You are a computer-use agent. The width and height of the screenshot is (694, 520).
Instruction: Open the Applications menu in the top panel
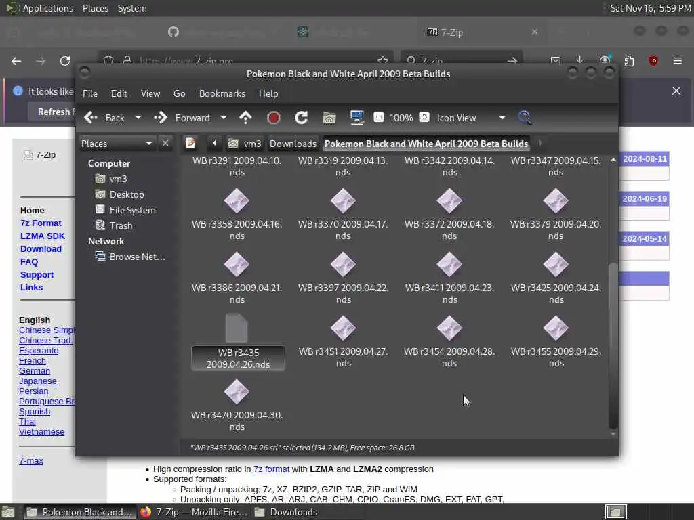pos(48,8)
